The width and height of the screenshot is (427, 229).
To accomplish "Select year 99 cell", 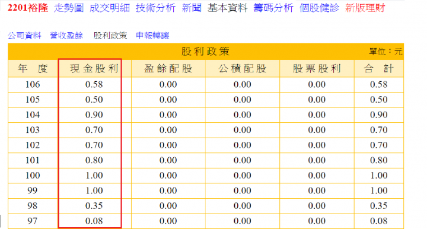I will [33, 190].
